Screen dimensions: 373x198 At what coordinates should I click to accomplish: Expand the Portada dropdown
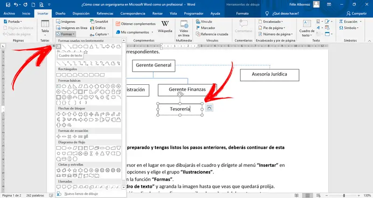(x=13, y=21)
